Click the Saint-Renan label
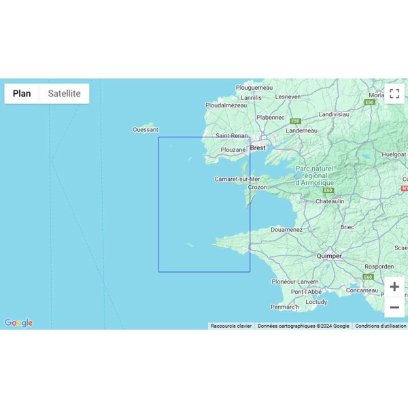The width and height of the screenshot is (408, 408). click(x=232, y=135)
